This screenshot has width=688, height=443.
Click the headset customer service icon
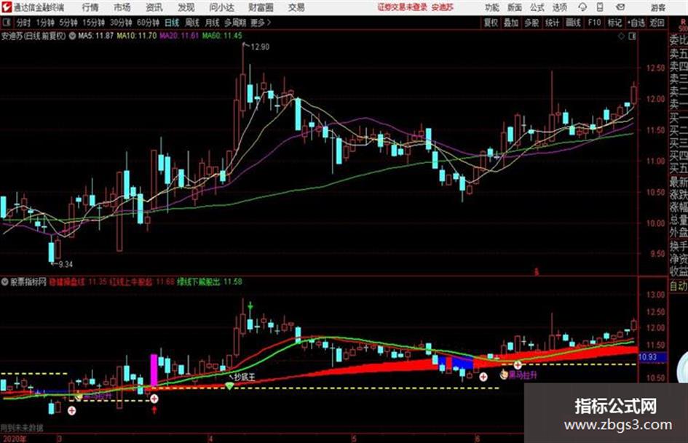(582, 7)
